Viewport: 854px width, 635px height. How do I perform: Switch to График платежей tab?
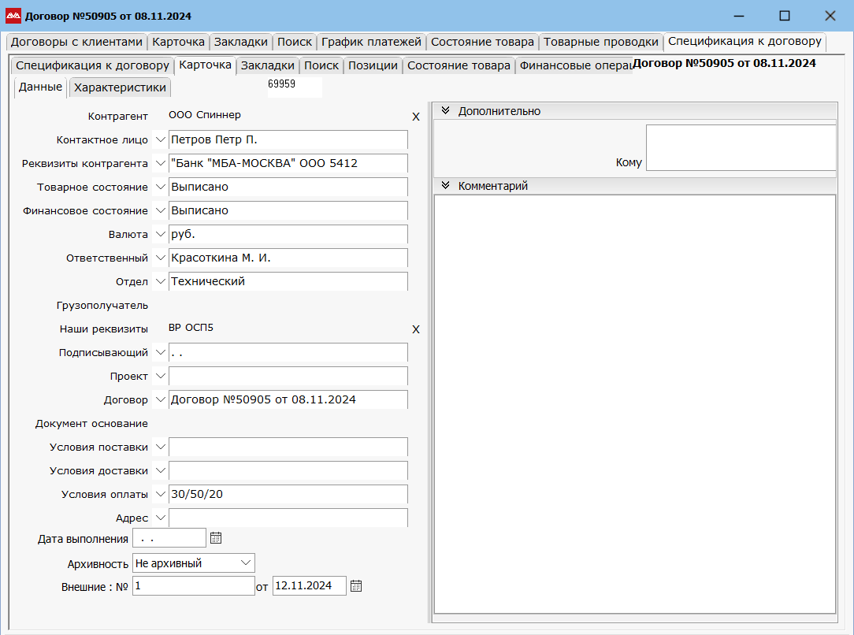pyautogui.click(x=371, y=42)
